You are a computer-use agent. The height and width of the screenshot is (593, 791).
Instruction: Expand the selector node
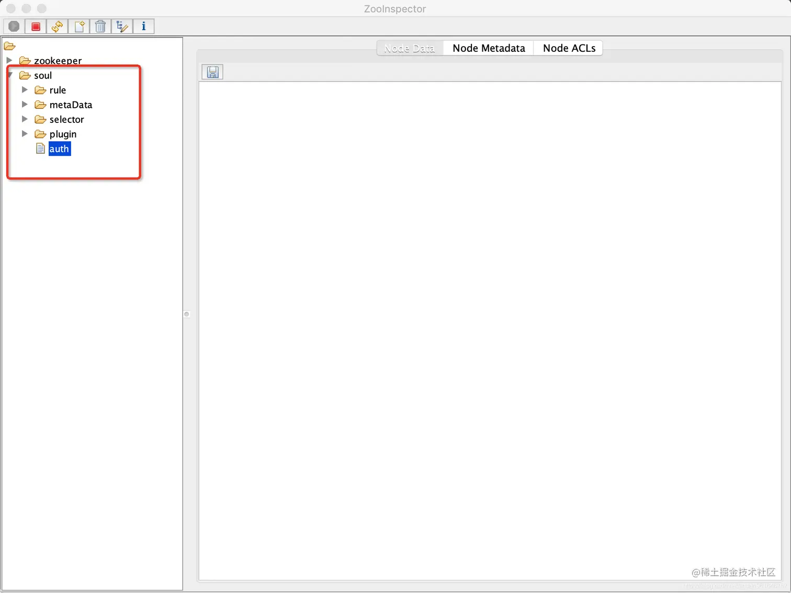point(25,119)
